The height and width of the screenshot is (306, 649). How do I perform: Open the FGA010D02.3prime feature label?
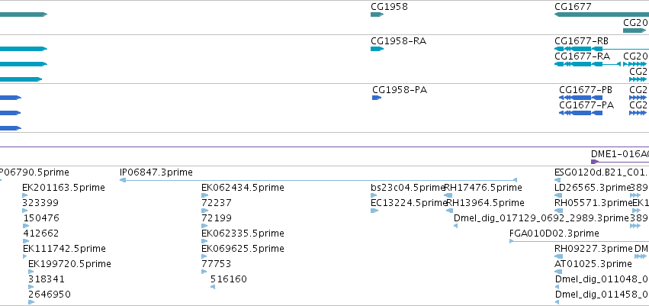pyautogui.click(x=554, y=234)
